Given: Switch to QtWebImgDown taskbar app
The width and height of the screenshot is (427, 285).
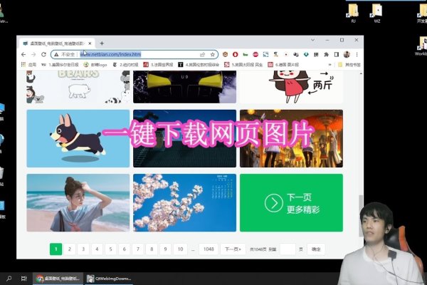Looking at the screenshot, I should (x=109, y=279).
